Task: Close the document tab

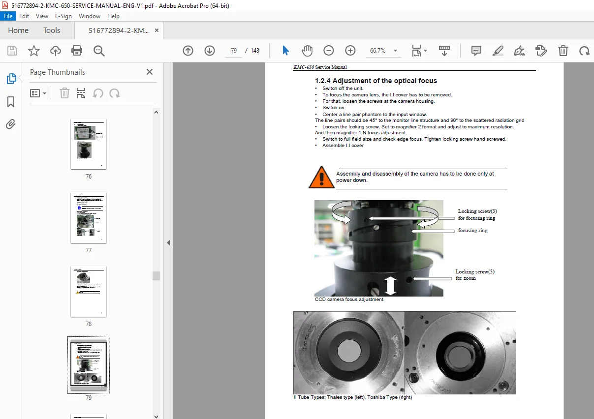Action: tap(157, 30)
